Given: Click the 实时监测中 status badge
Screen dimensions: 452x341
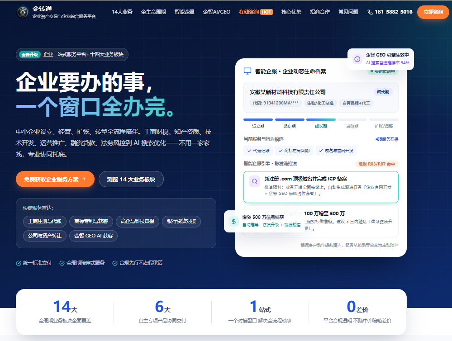Looking at the screenshot, I should point(383,71).
